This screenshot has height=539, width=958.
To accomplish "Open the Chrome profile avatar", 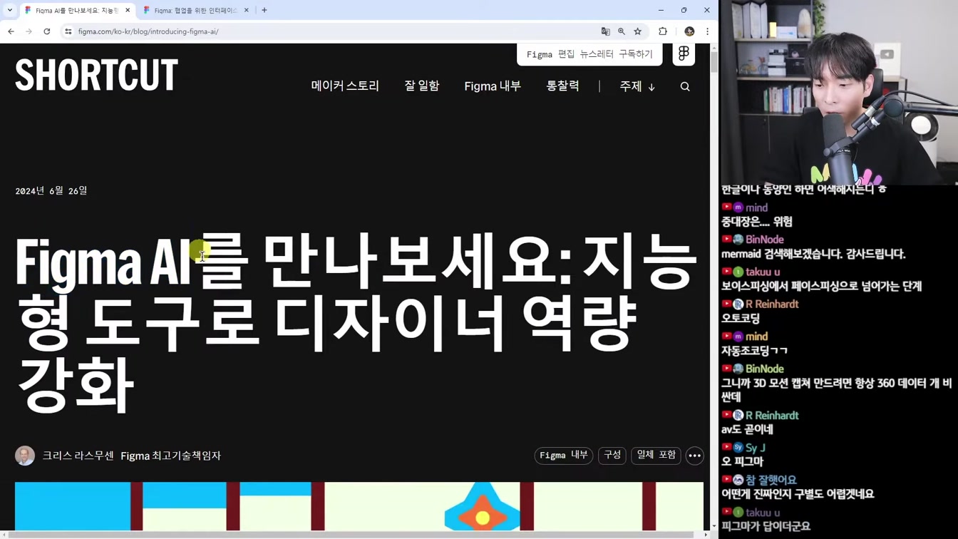I will click(x=689, y=31).
